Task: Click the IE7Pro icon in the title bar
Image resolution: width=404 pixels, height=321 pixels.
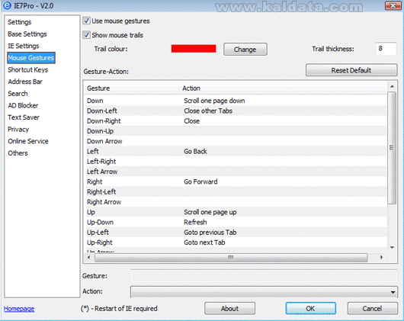Action: (x=7, y=5)
